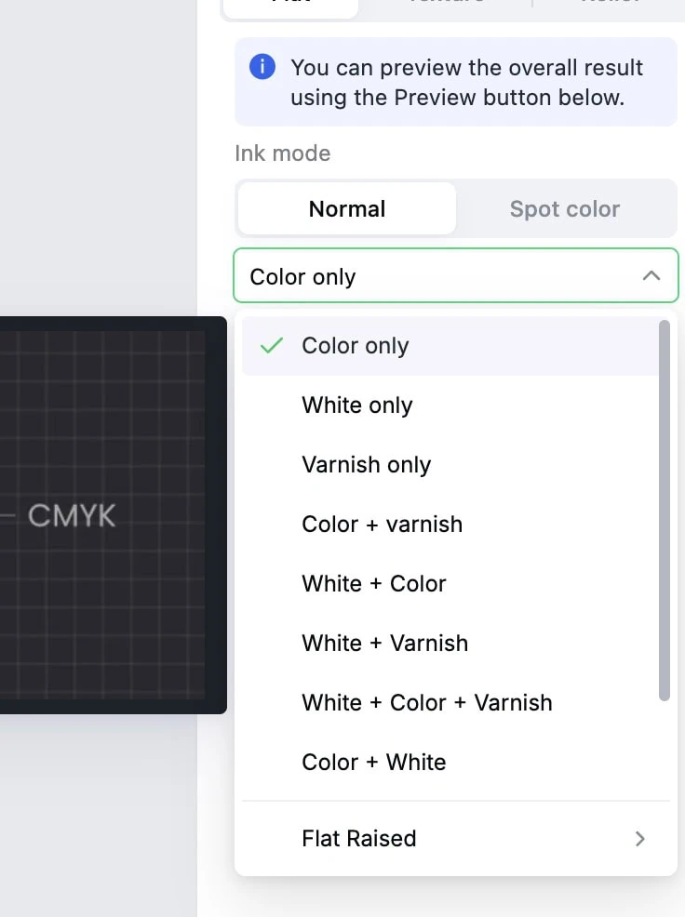Select the Normal ink mode

click(347, 208)
